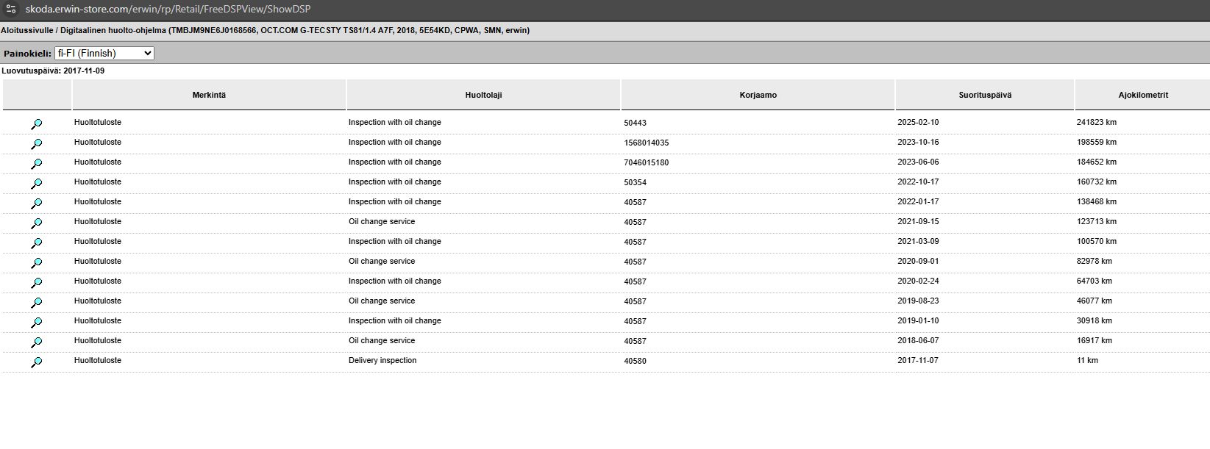View the 100570 km inspection record
This screenshot has height=449, width=1210.
tap(36, 243)
